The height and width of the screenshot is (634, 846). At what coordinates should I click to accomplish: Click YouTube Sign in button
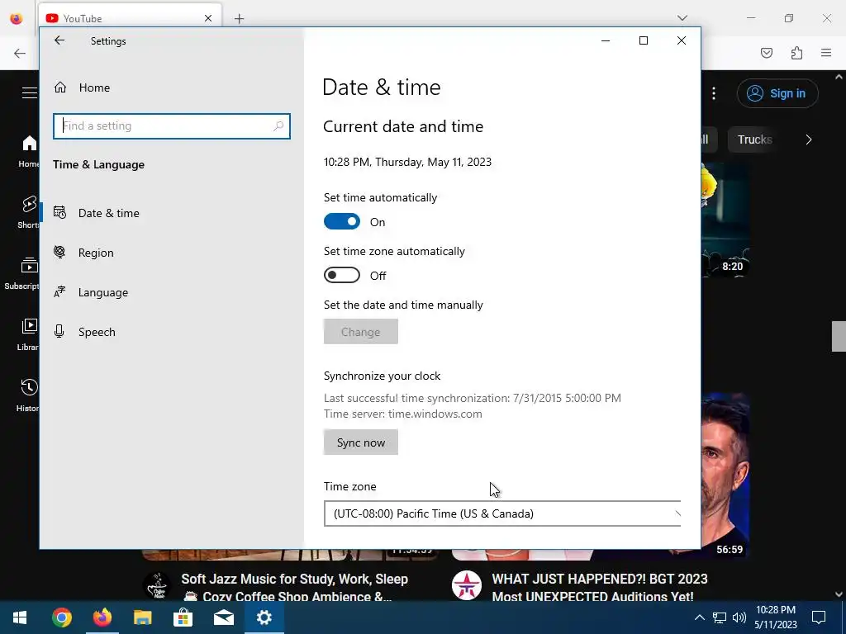pyautogui.click(x=777, y=93)
